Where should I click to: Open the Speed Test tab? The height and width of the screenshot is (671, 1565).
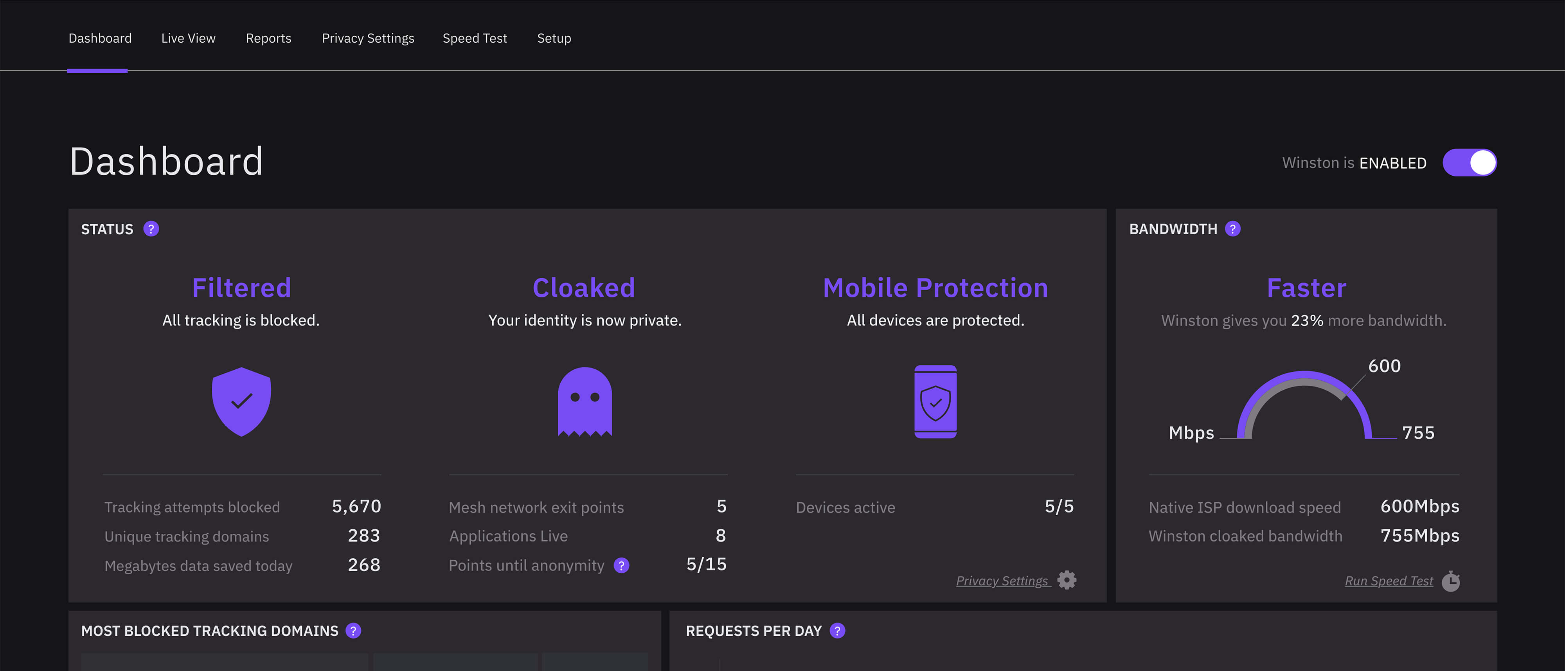475,38
